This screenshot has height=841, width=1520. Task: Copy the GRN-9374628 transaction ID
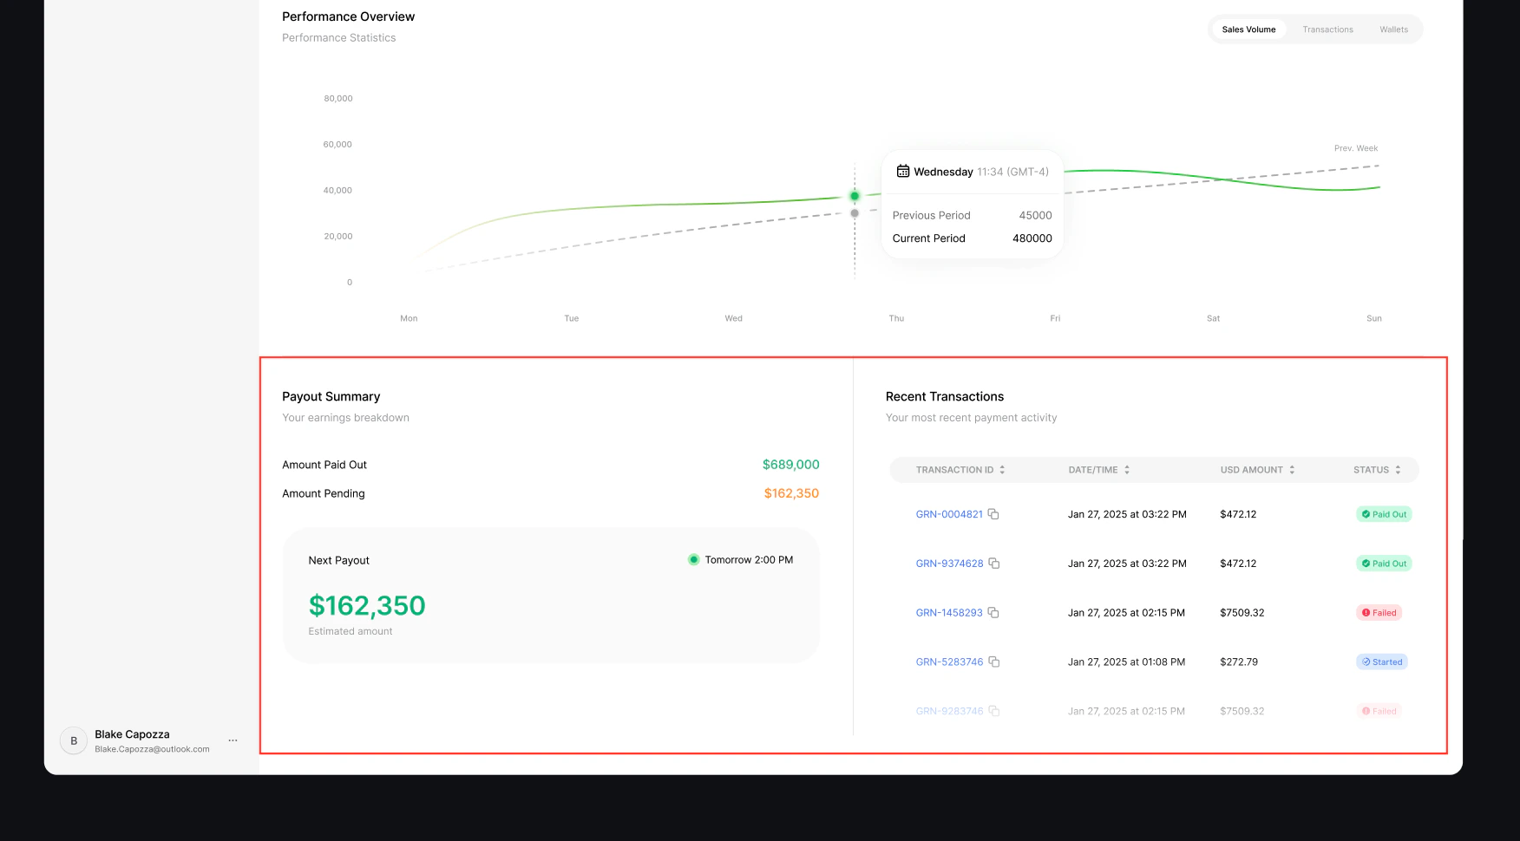pos(993,563)
